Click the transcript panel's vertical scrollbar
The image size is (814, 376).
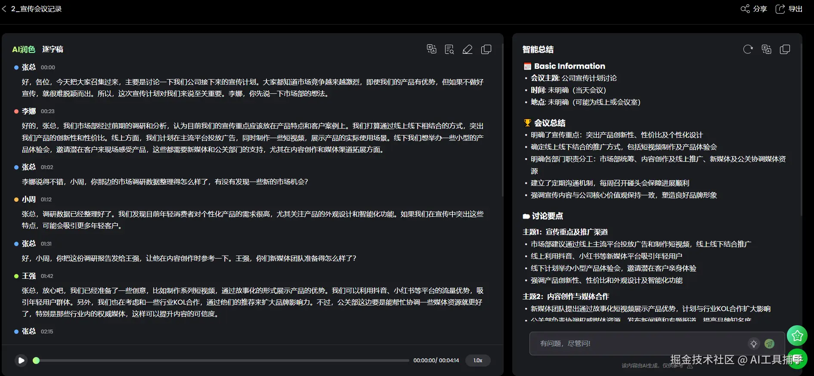click(x=502, y=120)
